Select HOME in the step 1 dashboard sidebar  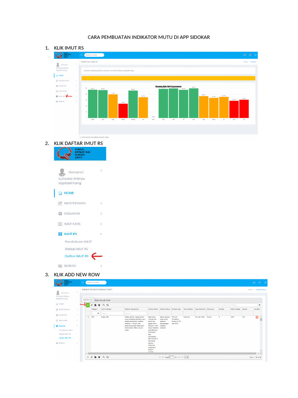point(61,76)
